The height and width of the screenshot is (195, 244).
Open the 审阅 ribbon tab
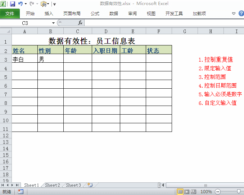pyautogui.click(x=132, y=14)
